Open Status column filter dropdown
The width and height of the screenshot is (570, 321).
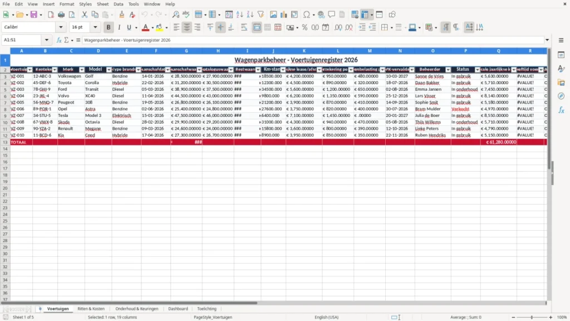coord(477,70)
